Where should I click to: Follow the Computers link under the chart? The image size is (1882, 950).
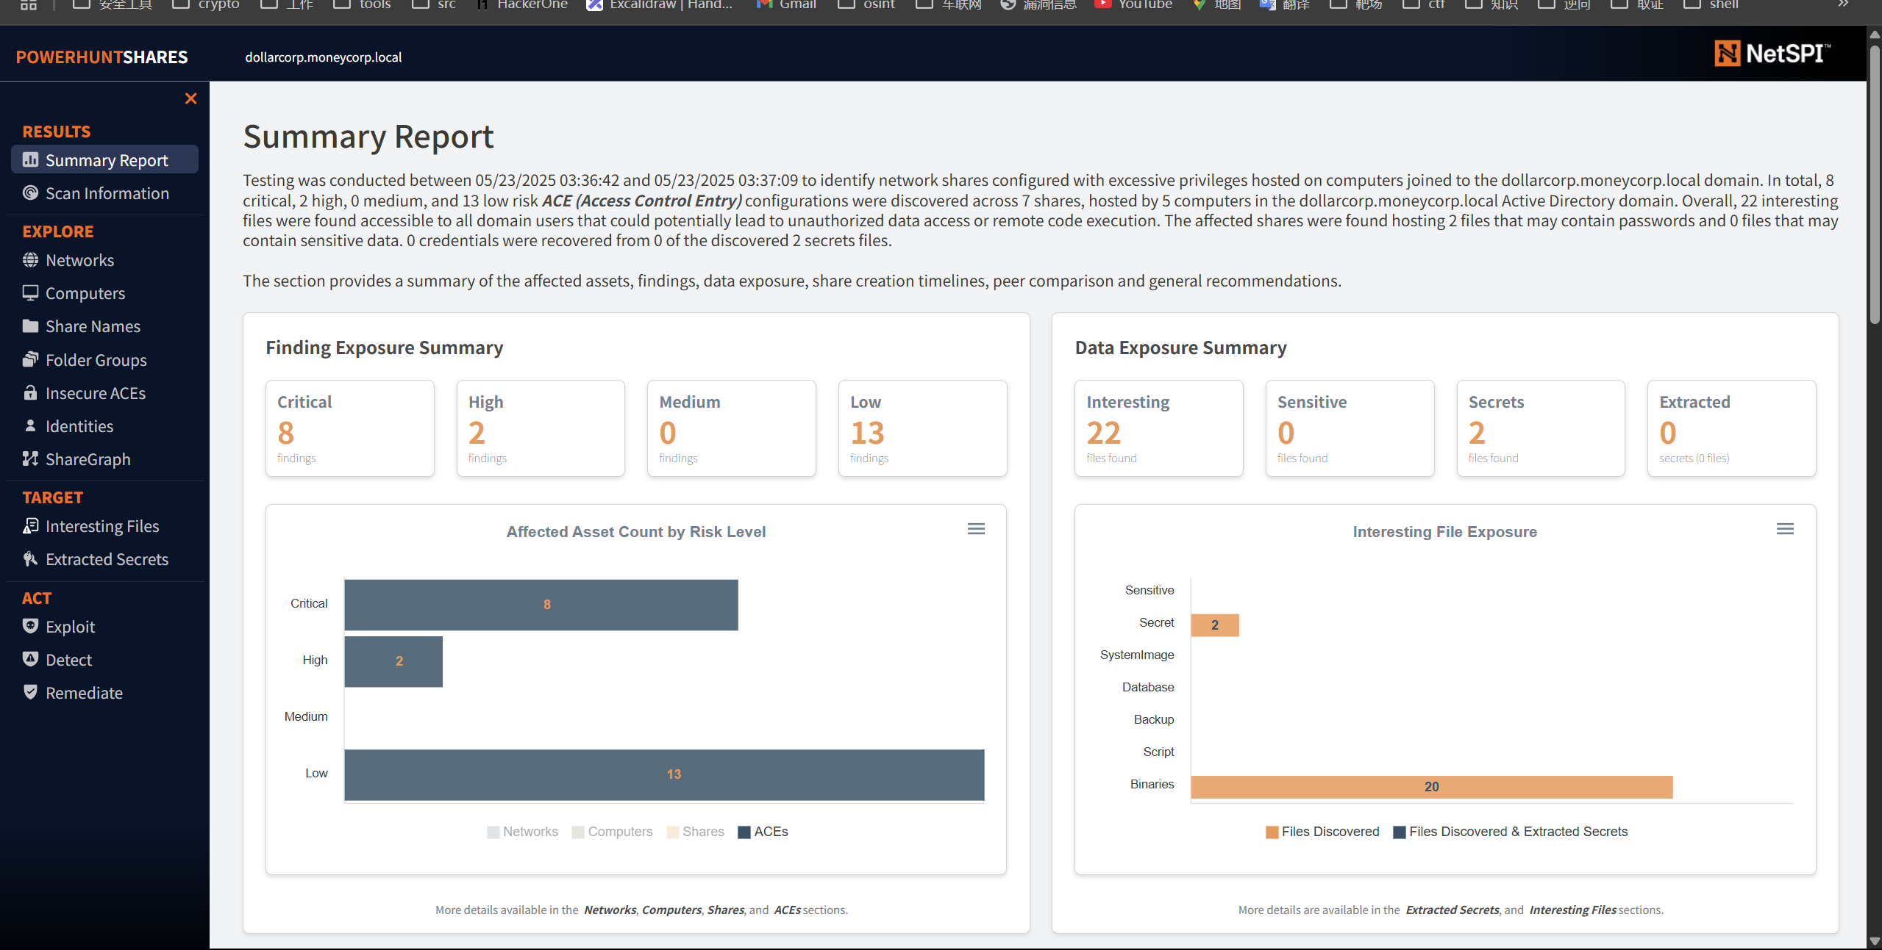tap(671, 910)
